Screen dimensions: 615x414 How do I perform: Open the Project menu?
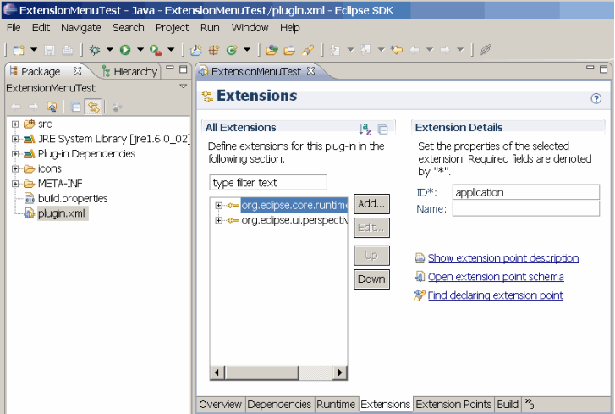coord(173,28)
